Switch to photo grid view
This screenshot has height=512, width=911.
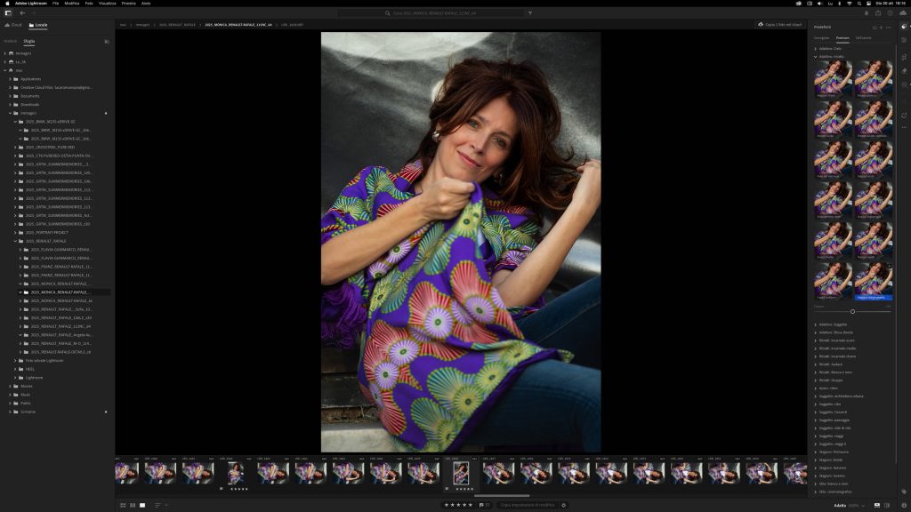point(123,505)
